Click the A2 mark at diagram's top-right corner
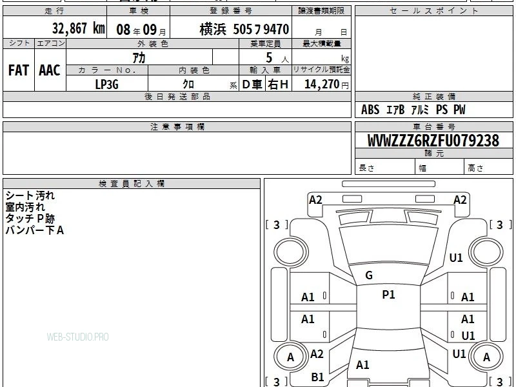The height and width of the screenshot is (387, 516). (460, 200)
